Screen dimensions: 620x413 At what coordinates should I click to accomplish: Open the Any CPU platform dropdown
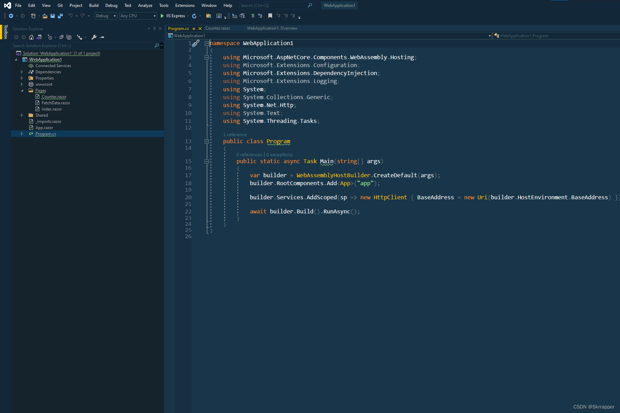point(138,16)
